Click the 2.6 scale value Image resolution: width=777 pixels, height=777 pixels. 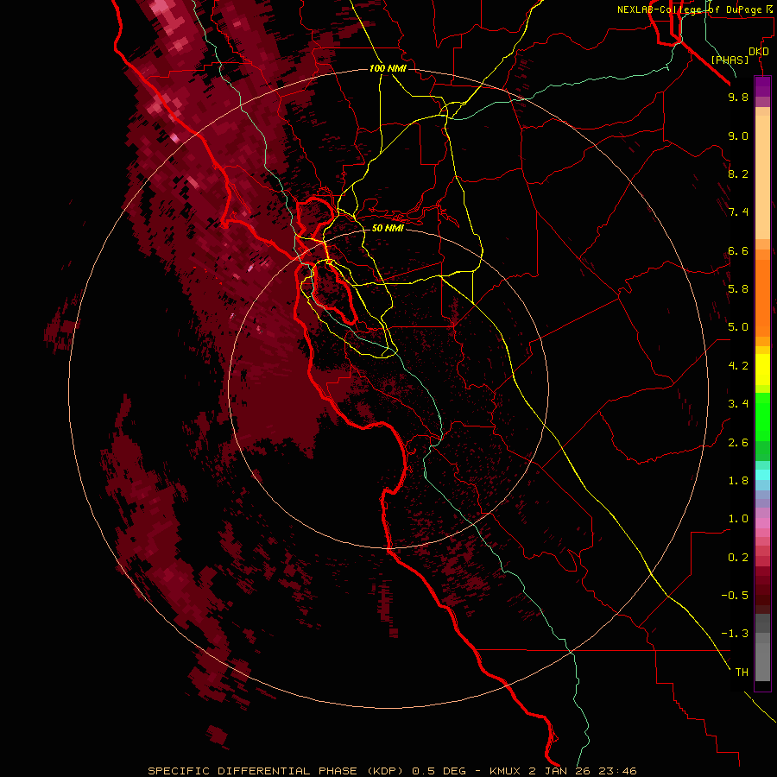click(x=738, y=443)
